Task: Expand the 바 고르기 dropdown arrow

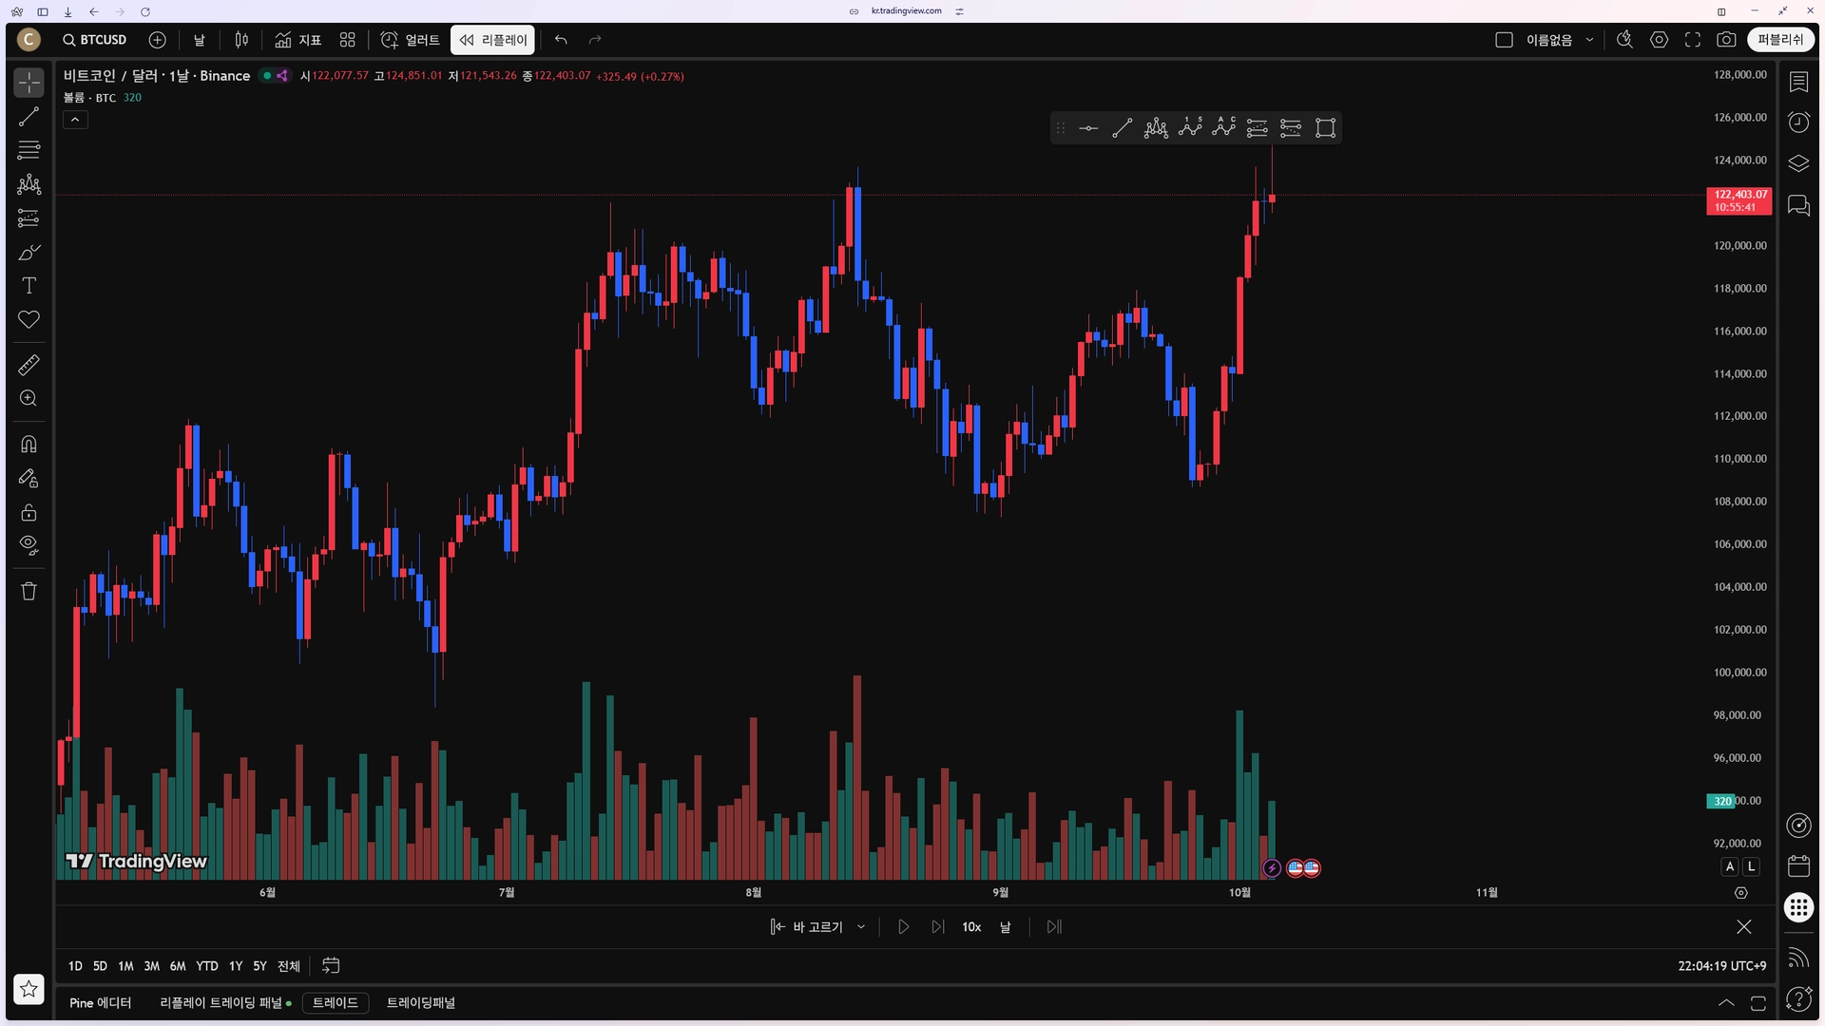Action: click(861, 927)
